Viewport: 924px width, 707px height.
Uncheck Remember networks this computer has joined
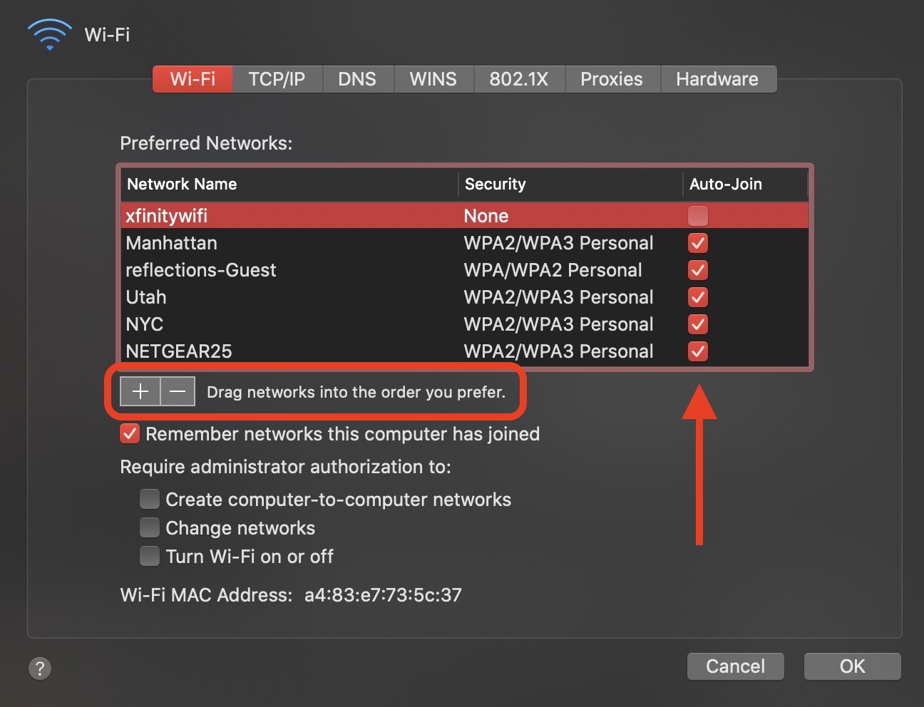click(130, 434)
